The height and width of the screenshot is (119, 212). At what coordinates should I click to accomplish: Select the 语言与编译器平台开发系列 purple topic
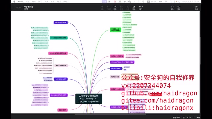click(x=59, y=95)
